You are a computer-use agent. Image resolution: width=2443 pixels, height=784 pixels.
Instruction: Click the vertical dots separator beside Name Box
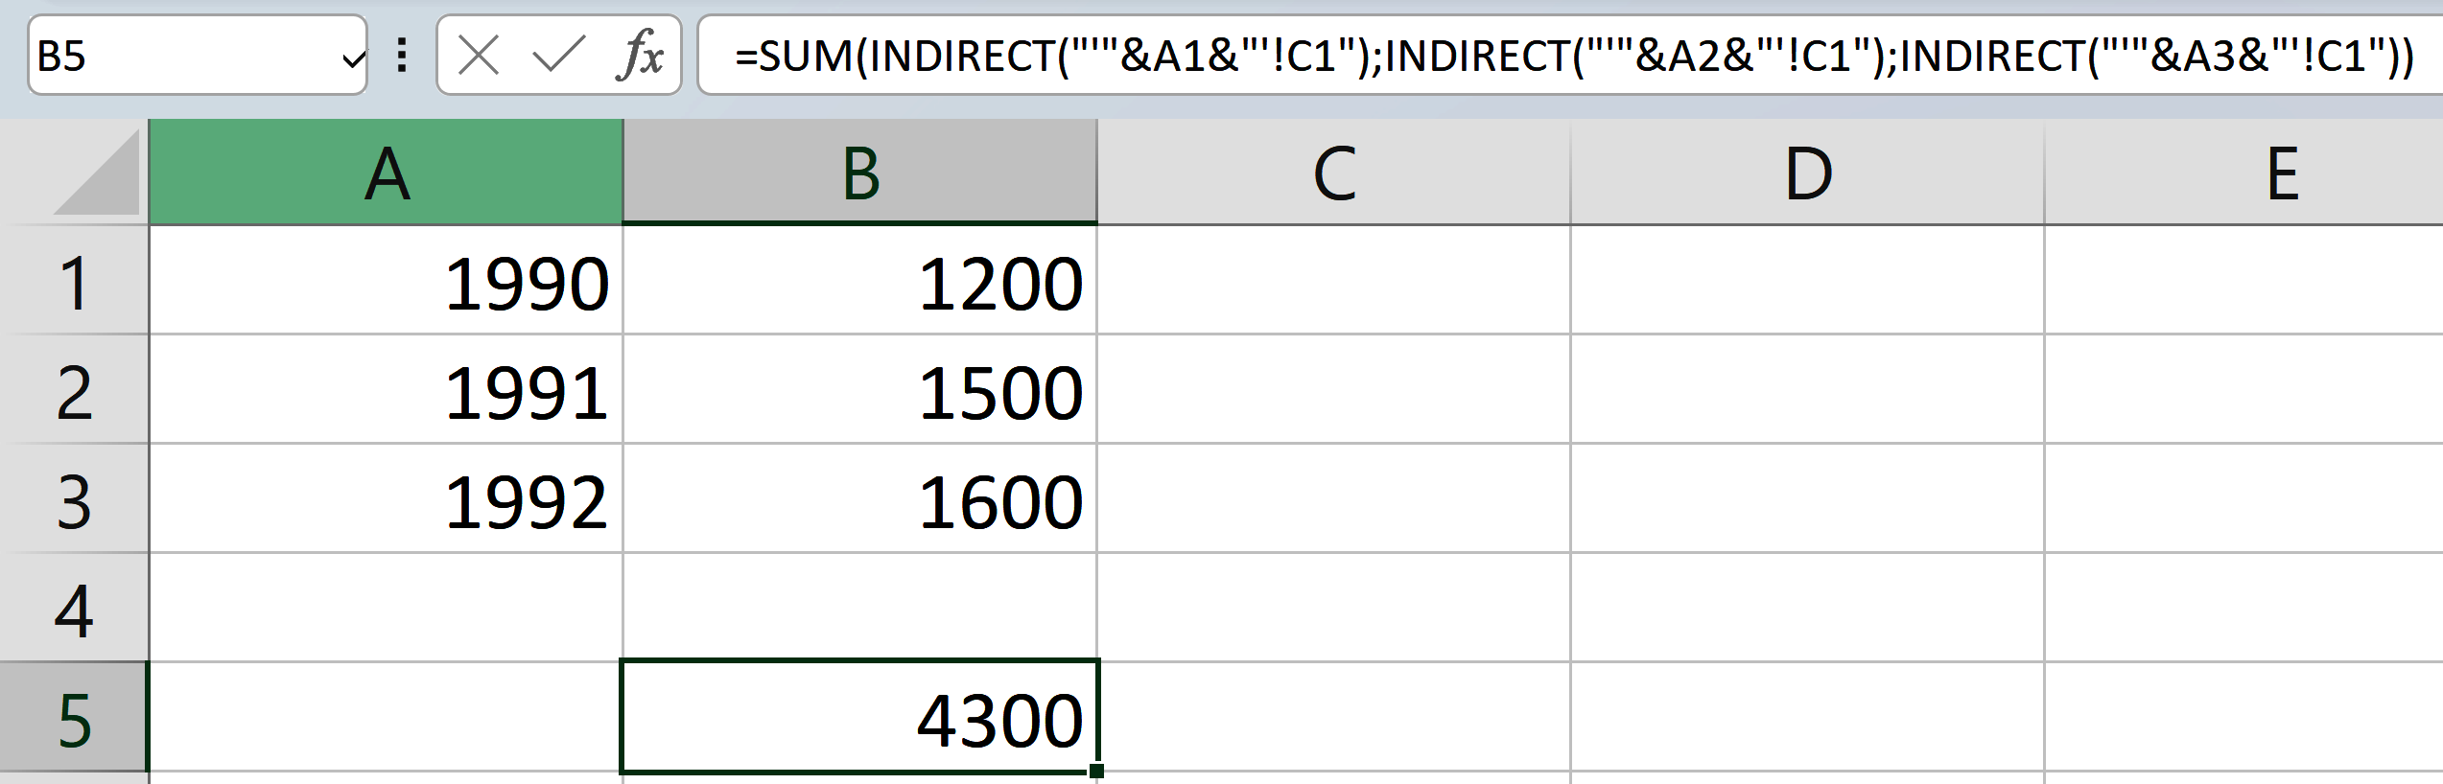(403, 55)
